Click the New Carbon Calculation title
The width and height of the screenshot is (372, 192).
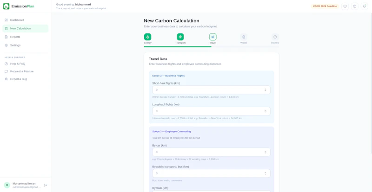pos(172,20)
